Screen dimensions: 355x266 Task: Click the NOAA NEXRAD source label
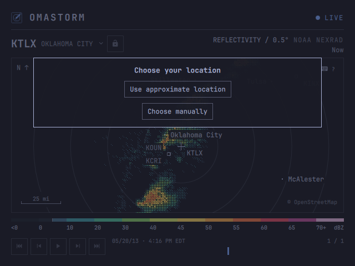point(318,40)
